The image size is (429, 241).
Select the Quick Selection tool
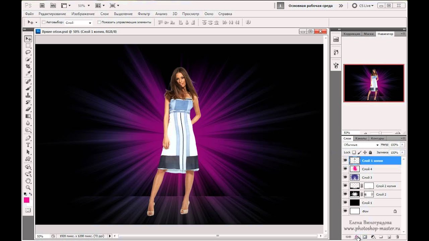[x=28, y=59]
